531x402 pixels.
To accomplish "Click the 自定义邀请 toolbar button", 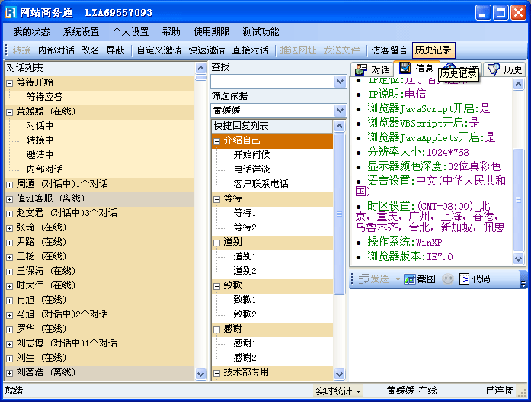I will click(159, 50).
